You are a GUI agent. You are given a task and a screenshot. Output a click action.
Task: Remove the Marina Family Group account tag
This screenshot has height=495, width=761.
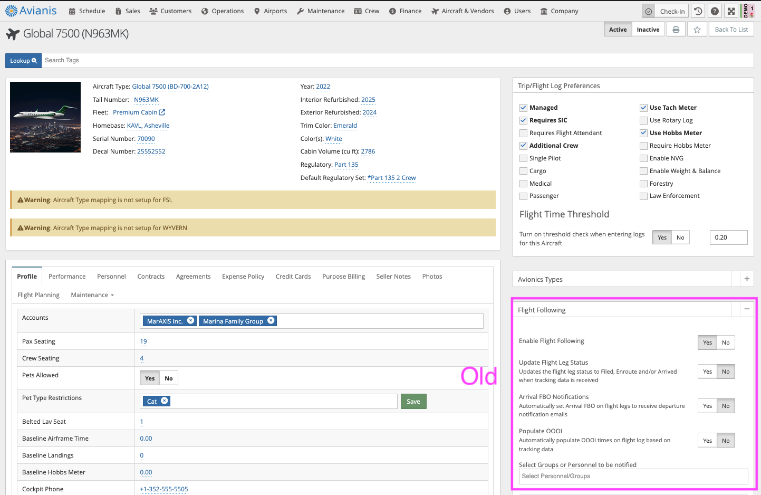(271, 320)
